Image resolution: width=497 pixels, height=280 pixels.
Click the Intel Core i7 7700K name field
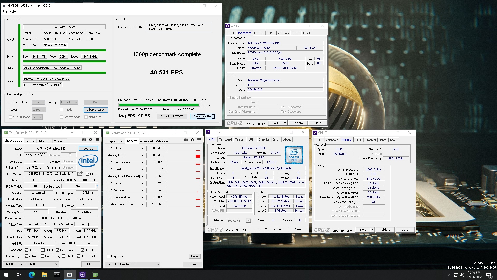coord(64,27)
